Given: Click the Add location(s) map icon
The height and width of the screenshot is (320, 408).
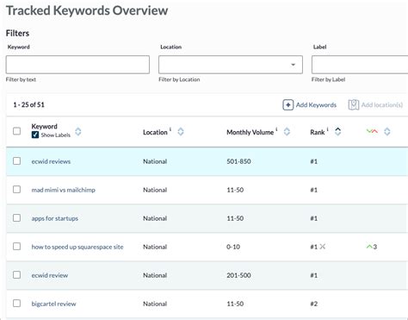Looking at the screenshot, I should [x=354, y=105].
